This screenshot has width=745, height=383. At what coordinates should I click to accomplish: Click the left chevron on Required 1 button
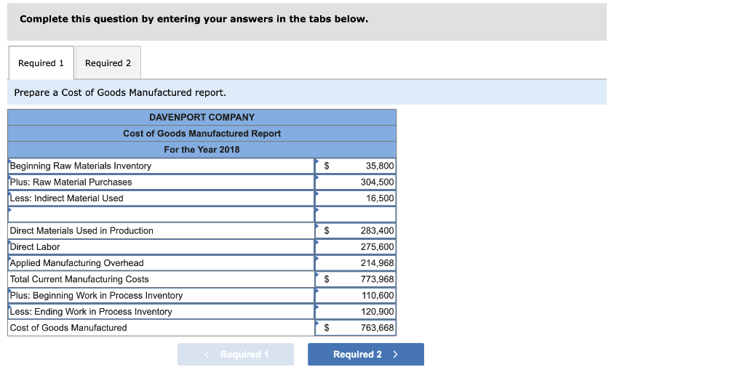point(207,355)
